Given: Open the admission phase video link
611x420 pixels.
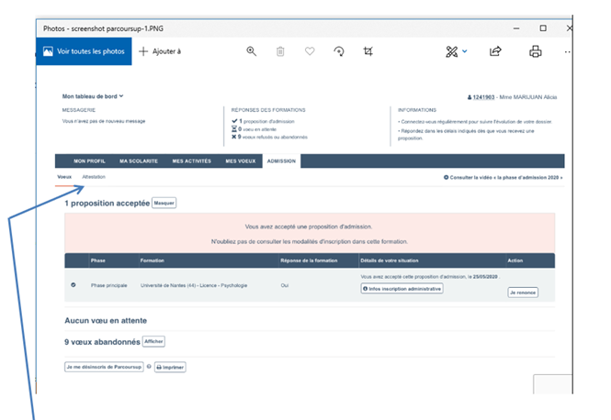Looking at the screenshot, I should click(x=503, y=177).
